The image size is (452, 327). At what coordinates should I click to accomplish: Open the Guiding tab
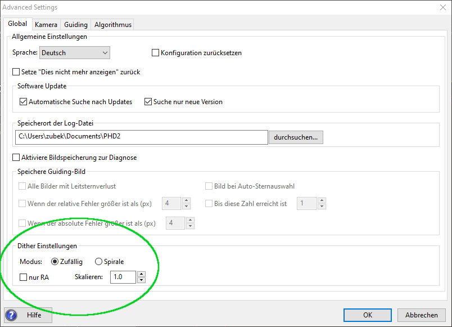pos(76,25)
